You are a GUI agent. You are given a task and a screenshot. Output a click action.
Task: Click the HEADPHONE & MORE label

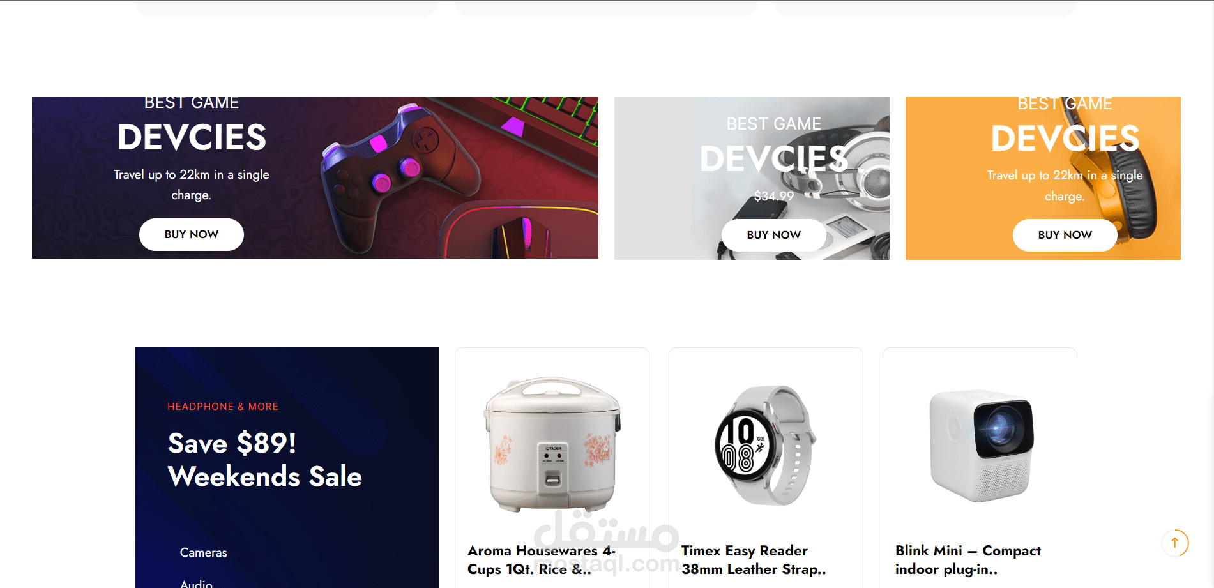click(223, 407)
